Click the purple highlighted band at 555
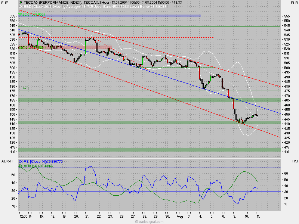This screenshot has width=299, height=224. click(112, 16)
